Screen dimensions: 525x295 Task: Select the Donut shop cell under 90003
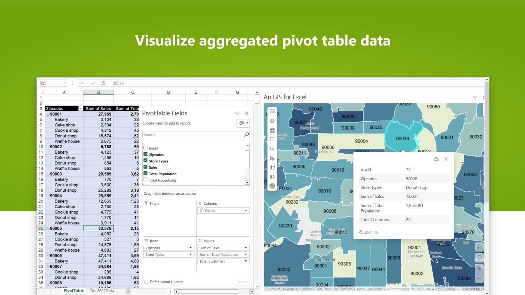(64, 190)
